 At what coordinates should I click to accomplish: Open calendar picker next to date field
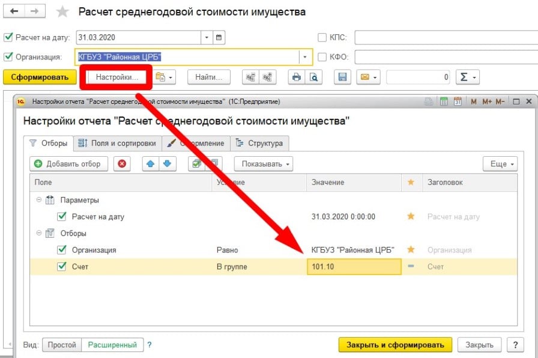coord(219,37)
